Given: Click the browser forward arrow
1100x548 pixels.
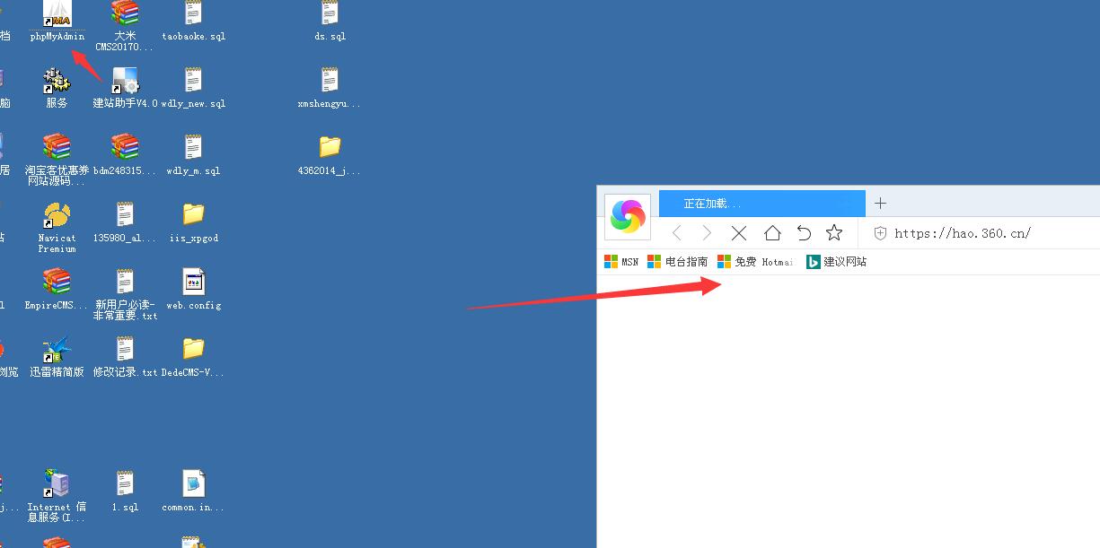Looking at the screenshot, I should pyautogui.click(x=707, y=233).
